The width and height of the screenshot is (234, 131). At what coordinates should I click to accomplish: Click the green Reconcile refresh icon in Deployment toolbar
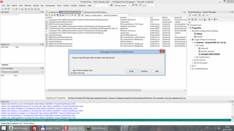(46, 15)
